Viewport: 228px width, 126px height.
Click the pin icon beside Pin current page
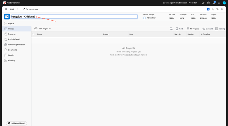pos(23,9)
